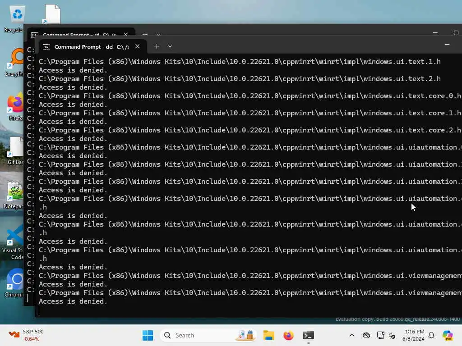This screenshot has width=462, height=346.
Task: Open File Explorer from the taskbar
Action: 269,335
